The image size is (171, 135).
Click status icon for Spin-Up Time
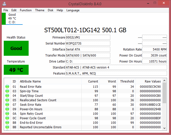[x=7, y=91]
